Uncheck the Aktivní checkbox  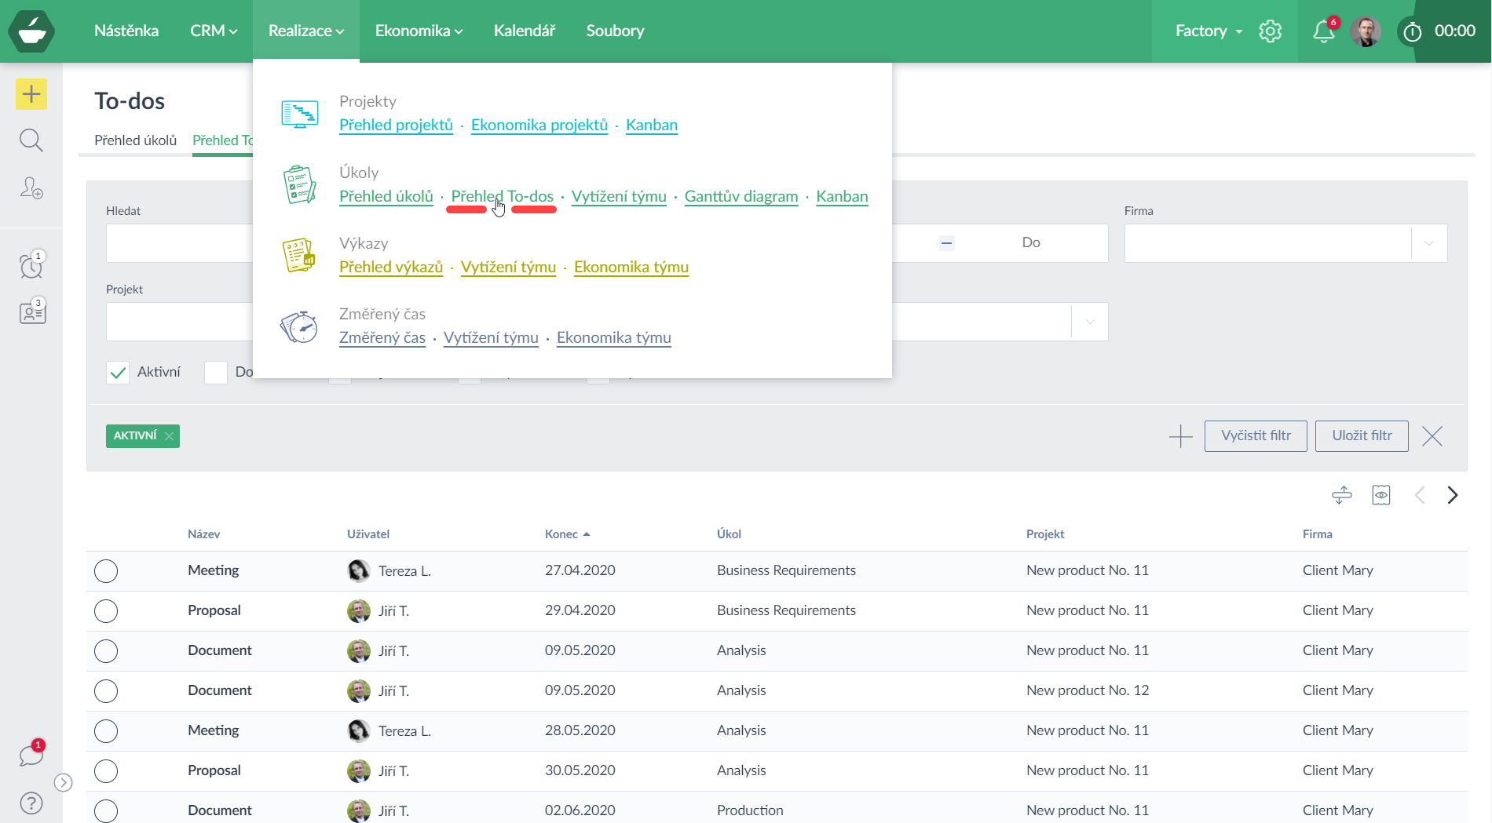point(118,373)
